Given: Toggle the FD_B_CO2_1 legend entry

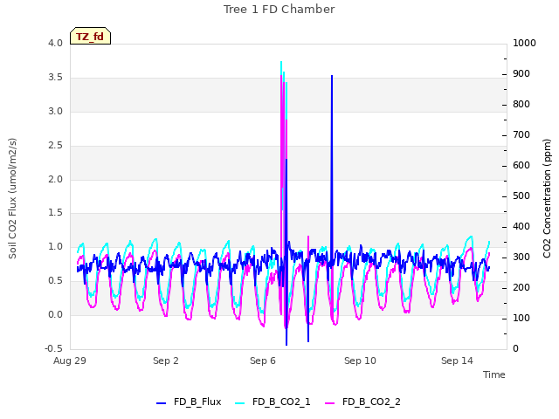Looking at the screenshot, I should (x=273, y=402).
